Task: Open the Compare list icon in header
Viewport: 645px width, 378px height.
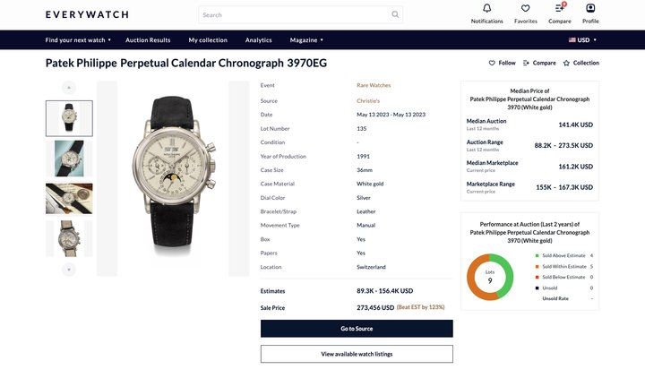Action: pos(560,8)
